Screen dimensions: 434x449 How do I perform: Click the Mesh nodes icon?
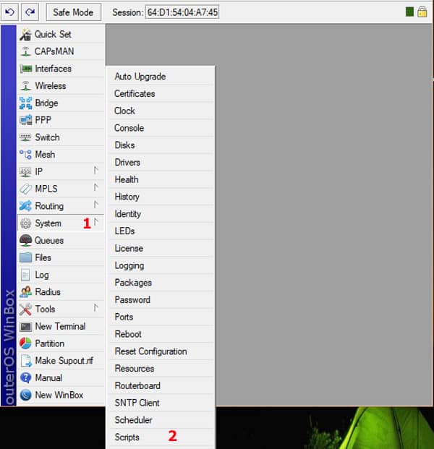tap(25, 155)
